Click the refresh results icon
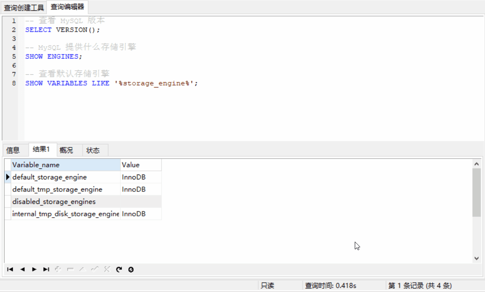The width and height of the screenshot is (485, 292). (119, 269)
